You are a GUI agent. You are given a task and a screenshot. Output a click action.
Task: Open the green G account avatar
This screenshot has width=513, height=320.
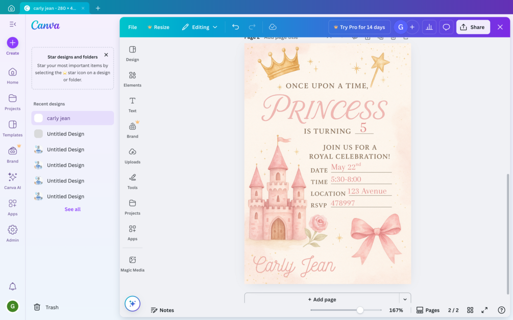12,306
